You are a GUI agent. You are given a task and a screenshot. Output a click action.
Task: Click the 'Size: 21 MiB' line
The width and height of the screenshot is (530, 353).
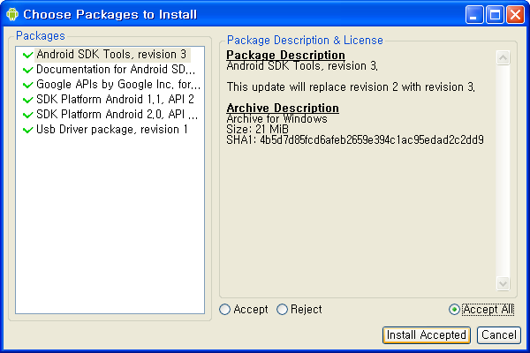click(258, 129)
